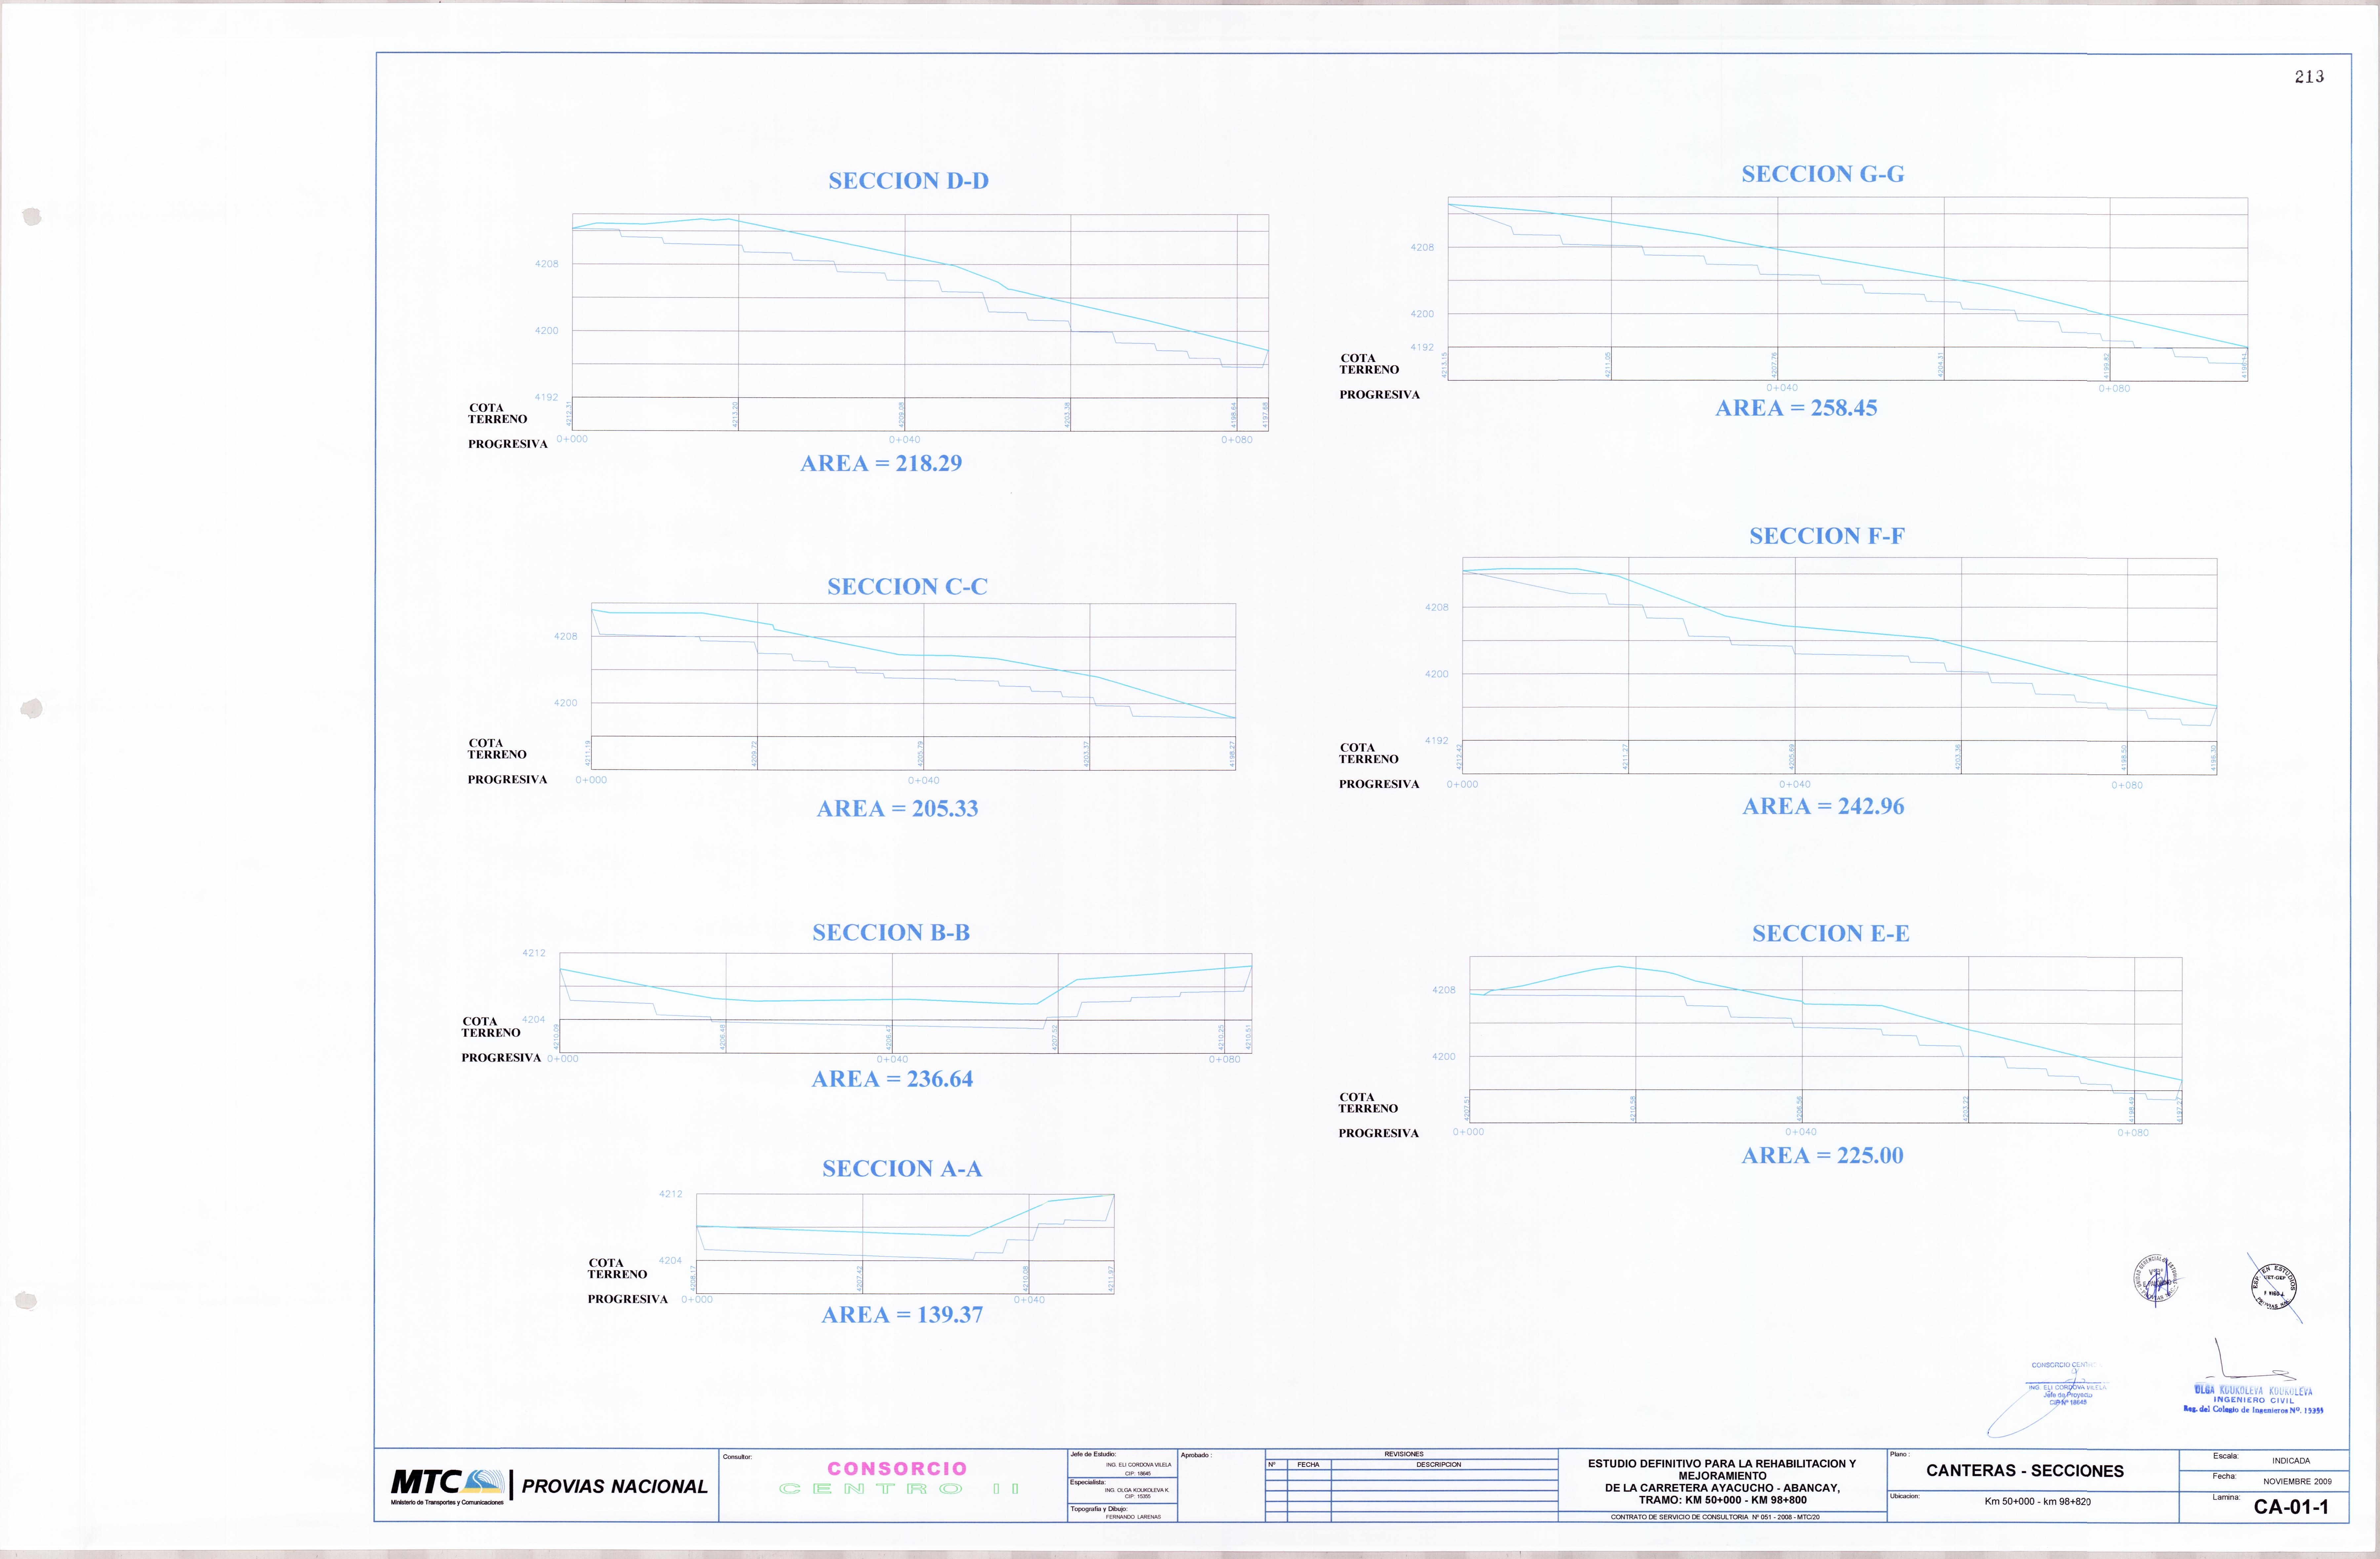
Task: Click the NOVIEMBRE 2009 date
Action: tap(2297, 1482)
